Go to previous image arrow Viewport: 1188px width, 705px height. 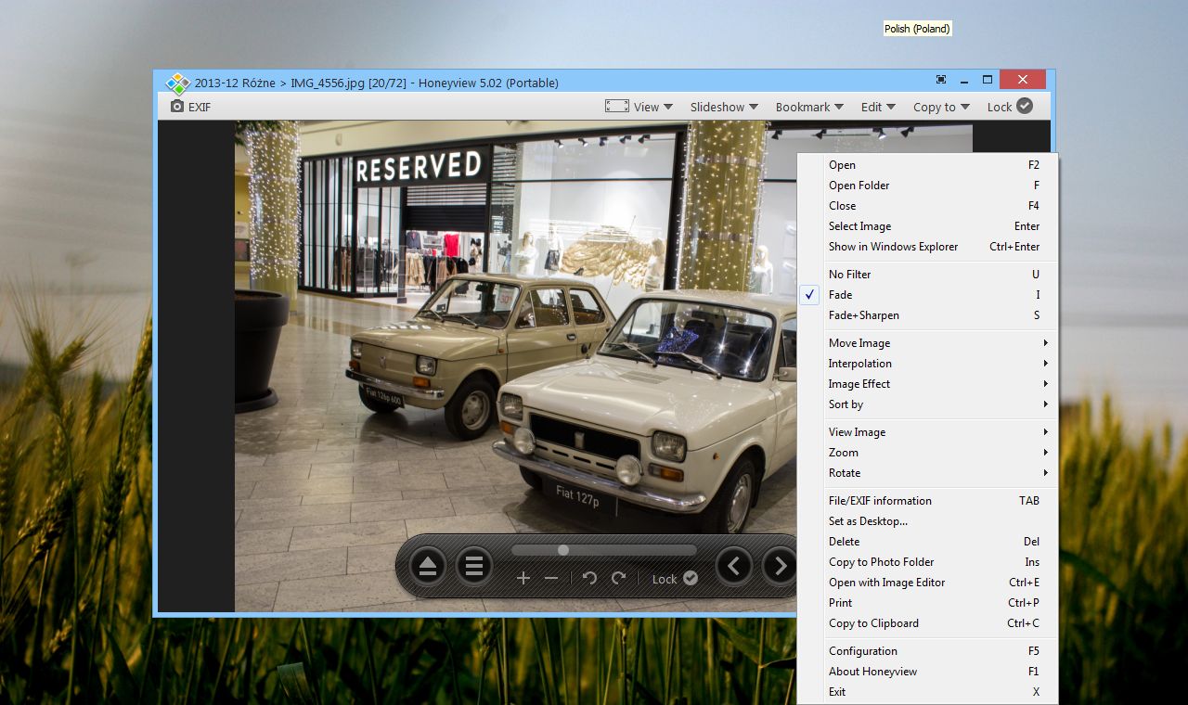click(x=734, y=566)
